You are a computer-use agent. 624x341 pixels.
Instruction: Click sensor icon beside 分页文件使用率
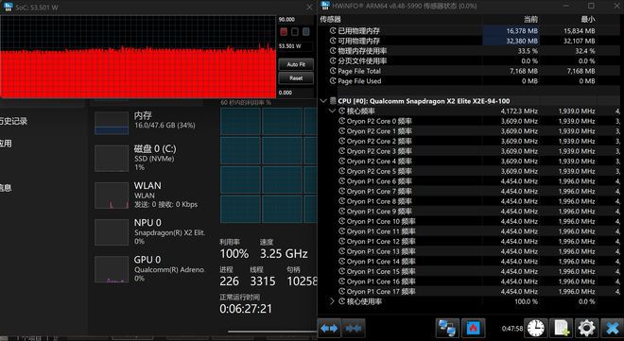click(x=333, y=60)
